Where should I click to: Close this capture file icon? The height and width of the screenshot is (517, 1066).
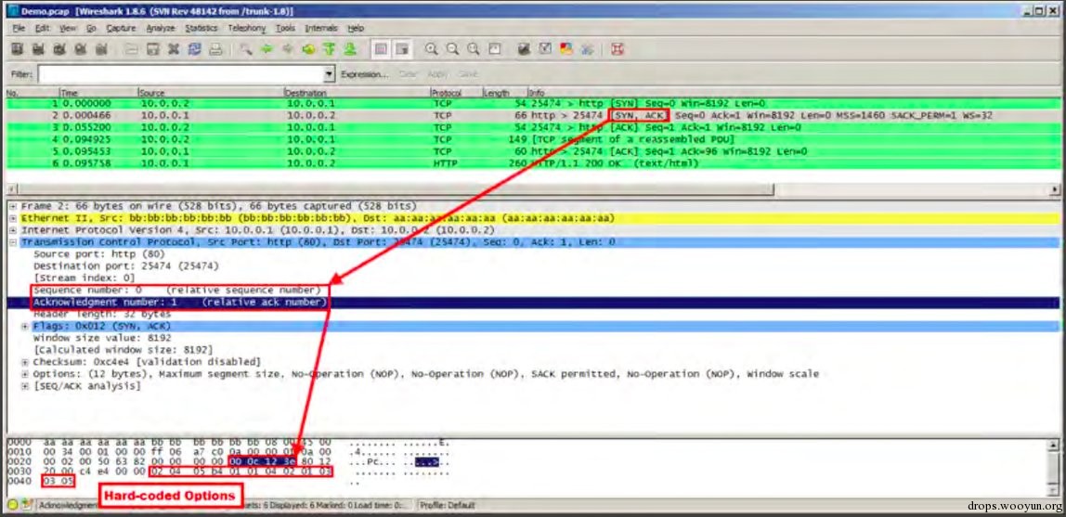(174, 49)
